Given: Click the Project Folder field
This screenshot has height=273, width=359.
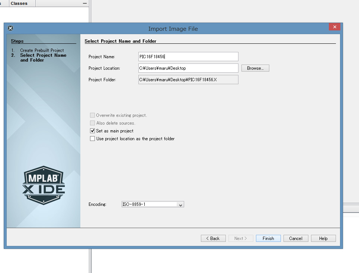Looking at the screenshot, I should (x=188, y=80).
